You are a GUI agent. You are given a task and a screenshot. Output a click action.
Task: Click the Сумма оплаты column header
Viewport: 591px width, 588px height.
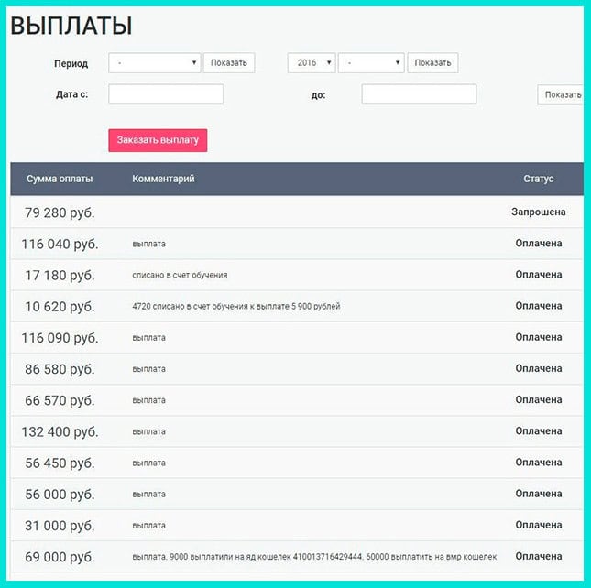click(60, 179)
